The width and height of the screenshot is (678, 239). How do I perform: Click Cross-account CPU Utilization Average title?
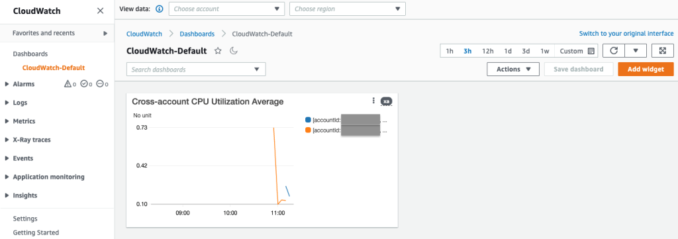[207, 101]
